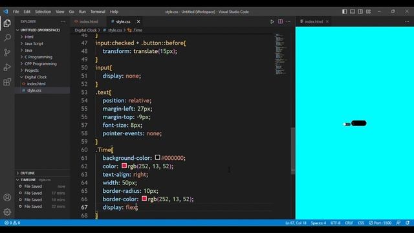Place cursor on line 67 number
This screenshot has width=414, height=233.
pyautogui.click(x=84, y=207)
